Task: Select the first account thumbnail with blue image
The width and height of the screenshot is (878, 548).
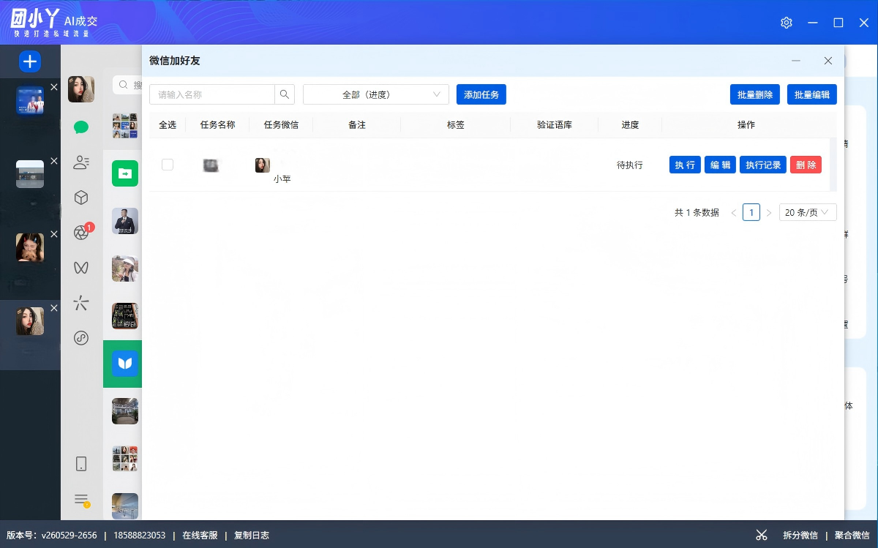Action: [30, 101]
